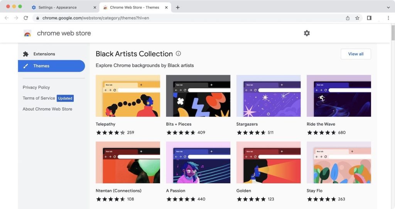Open Chrome three-dot menu

click(x=388, y=18)
